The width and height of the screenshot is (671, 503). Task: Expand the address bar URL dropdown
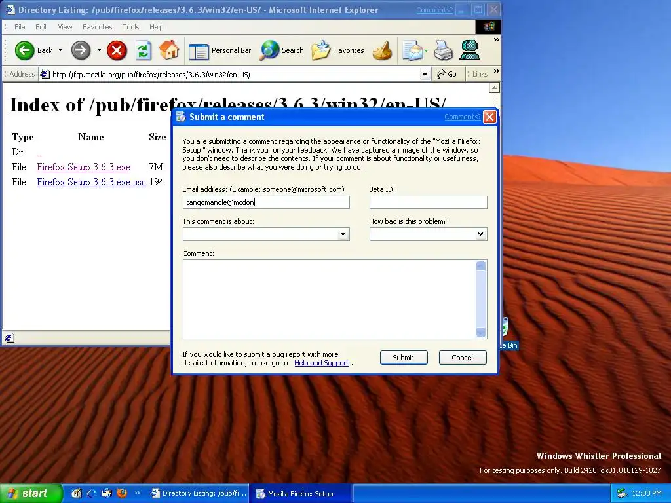425,74
